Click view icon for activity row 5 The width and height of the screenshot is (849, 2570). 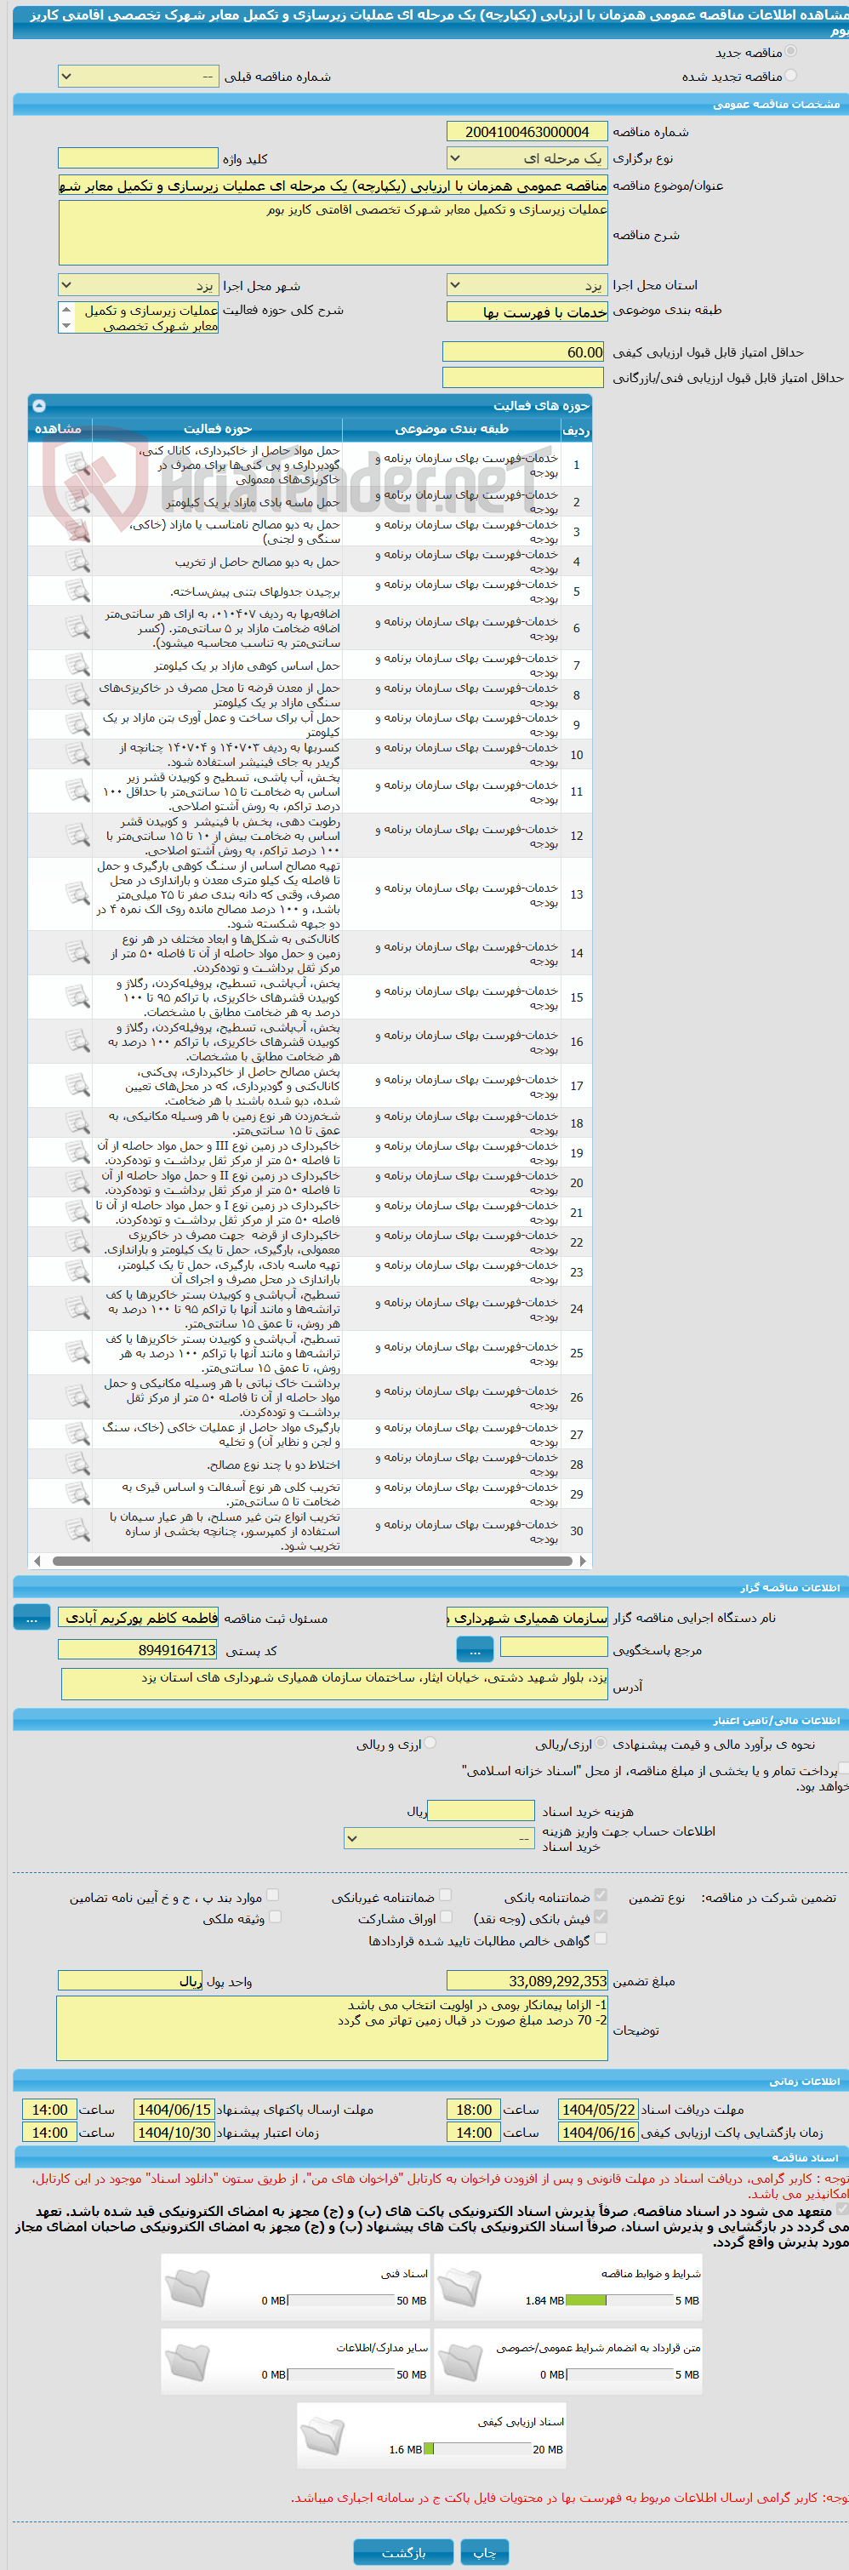point(77,591)
